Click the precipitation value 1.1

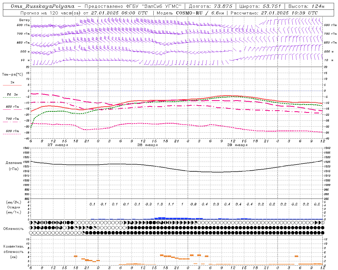[171, 204]
